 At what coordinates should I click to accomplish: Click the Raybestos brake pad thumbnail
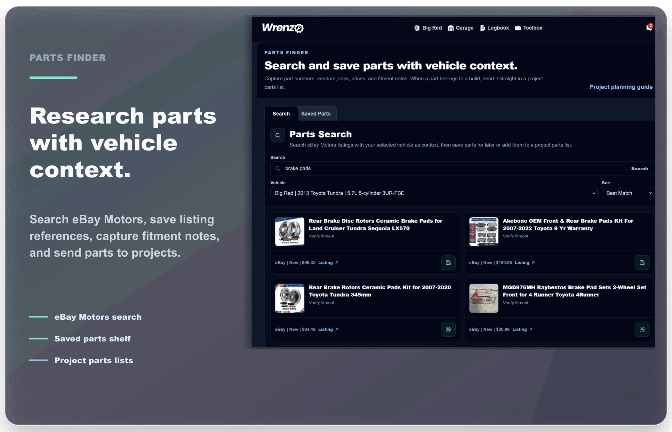(x=484, y=298)
